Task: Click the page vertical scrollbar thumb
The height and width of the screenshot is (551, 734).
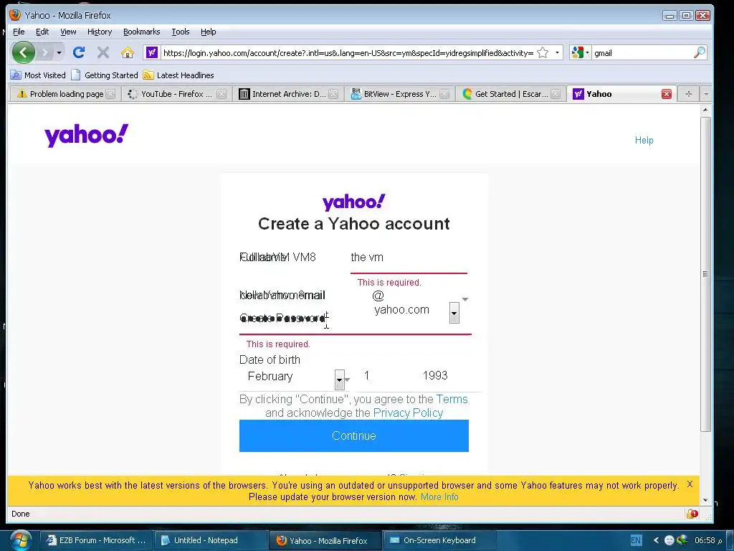Action: [705, 274]
